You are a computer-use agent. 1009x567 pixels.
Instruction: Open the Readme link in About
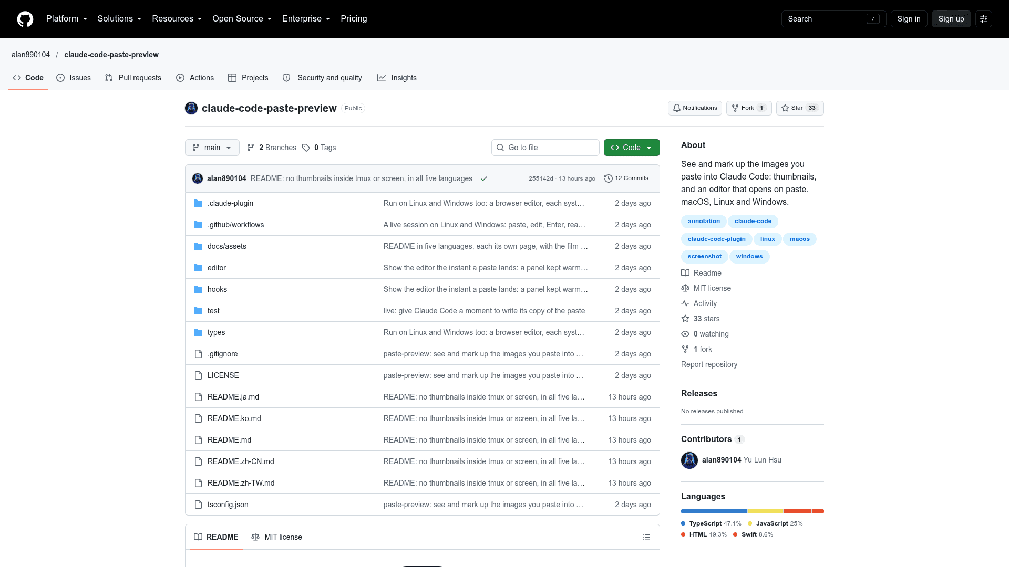tap(701, 273)
